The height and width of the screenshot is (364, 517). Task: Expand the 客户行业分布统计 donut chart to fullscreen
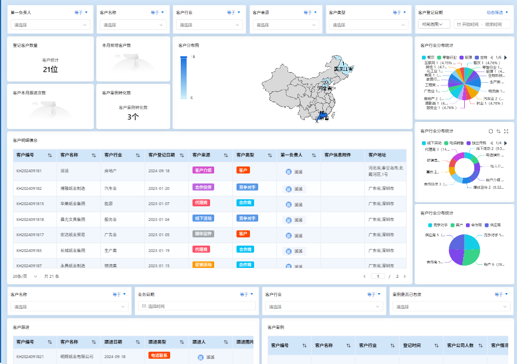(x=506, y=131)
